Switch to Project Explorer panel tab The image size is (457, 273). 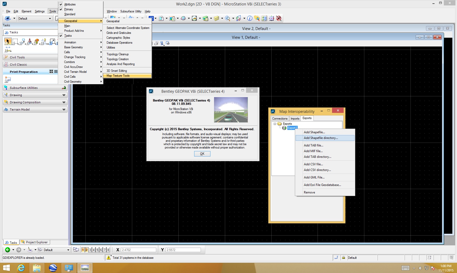[35, 242]
